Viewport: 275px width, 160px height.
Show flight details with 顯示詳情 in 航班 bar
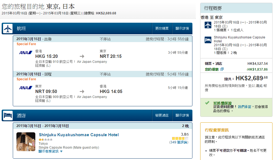coord(182,29)
